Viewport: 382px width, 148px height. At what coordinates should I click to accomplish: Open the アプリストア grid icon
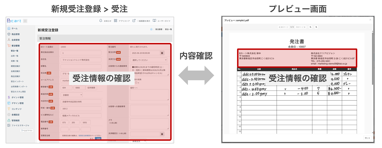pyautogui.click(x=116, y=21)
